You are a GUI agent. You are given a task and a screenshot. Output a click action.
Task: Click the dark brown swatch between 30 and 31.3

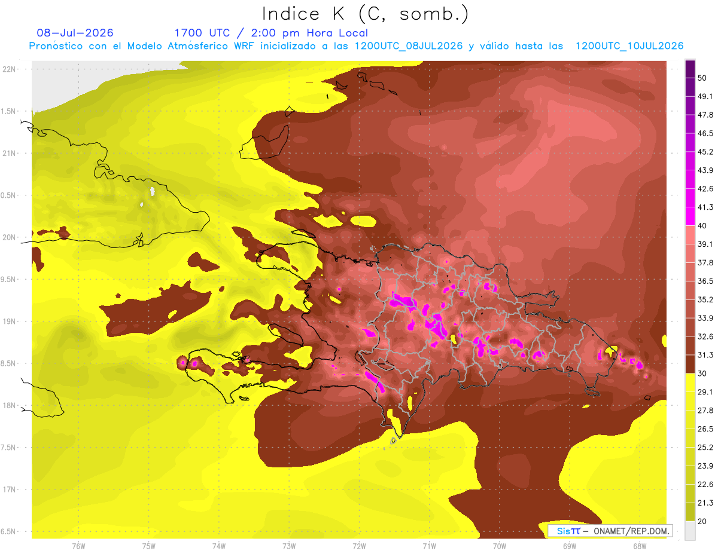[690, 365]
